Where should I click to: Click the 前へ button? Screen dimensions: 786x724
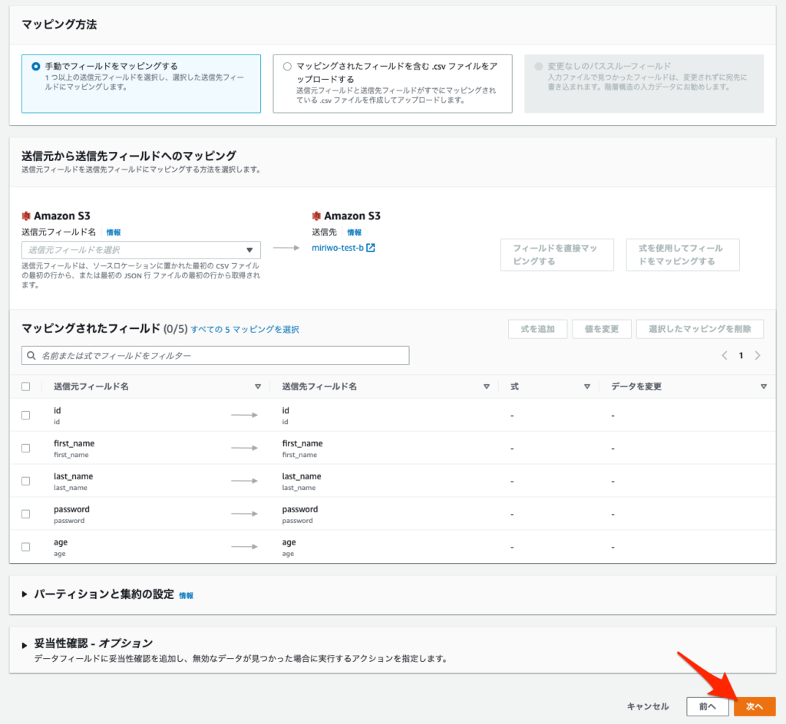(x=706, y=706)
